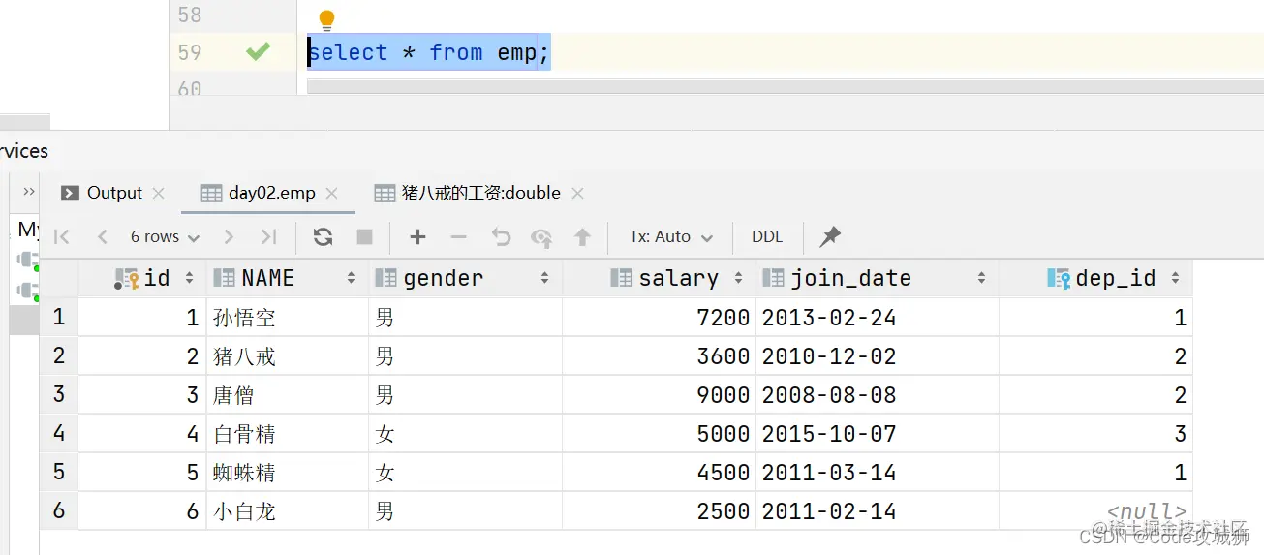Revert changes with the undo arrow
The height and width of the screenshot is (555, 1264).
click(x=501, y=237)
